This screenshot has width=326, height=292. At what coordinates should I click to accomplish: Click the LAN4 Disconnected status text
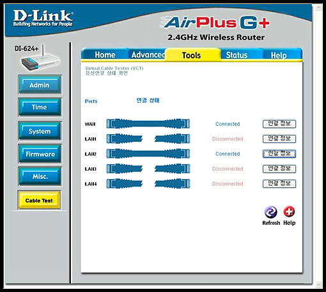point(228,184)
